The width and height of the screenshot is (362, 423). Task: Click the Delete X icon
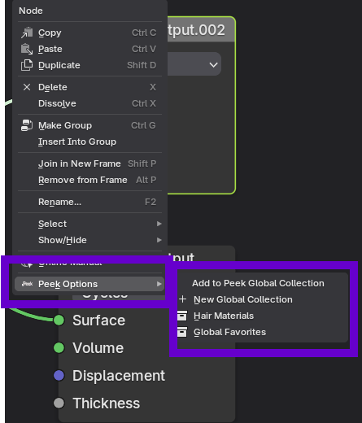pos(27,87)
